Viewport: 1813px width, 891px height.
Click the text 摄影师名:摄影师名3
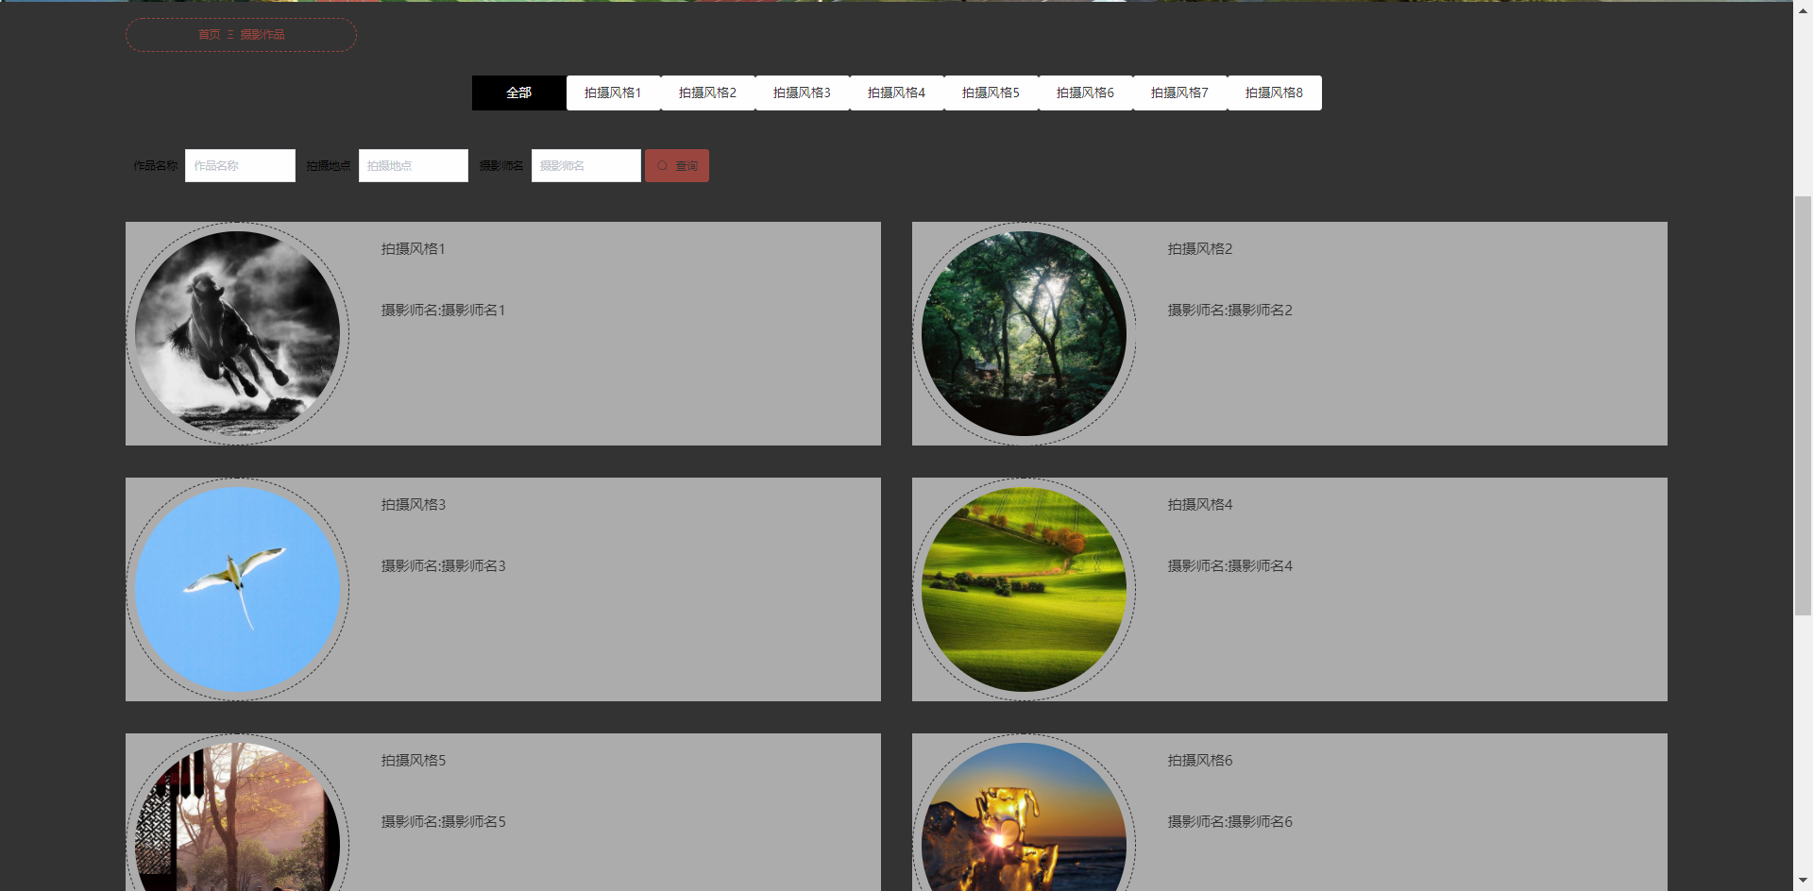[x=443, y=566]
